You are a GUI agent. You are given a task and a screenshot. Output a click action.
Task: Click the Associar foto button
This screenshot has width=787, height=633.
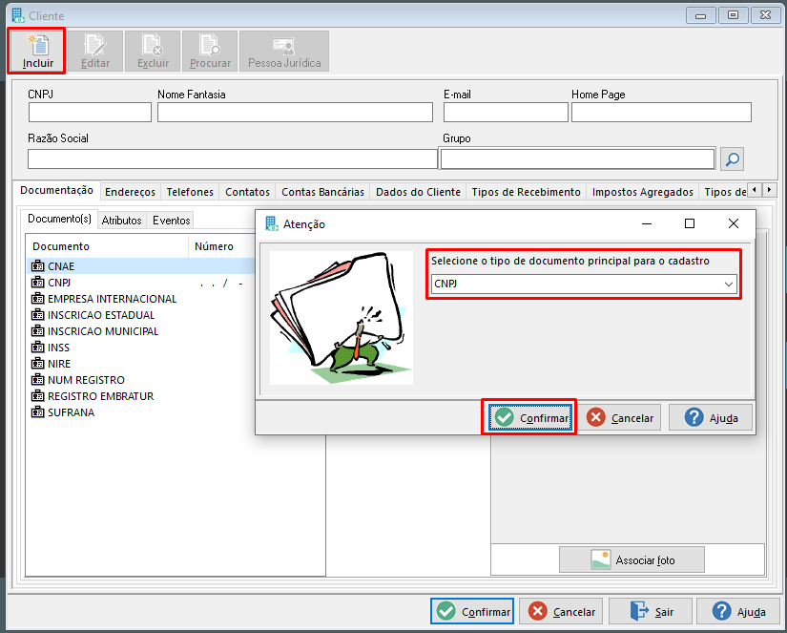click(x=632, y=559)
